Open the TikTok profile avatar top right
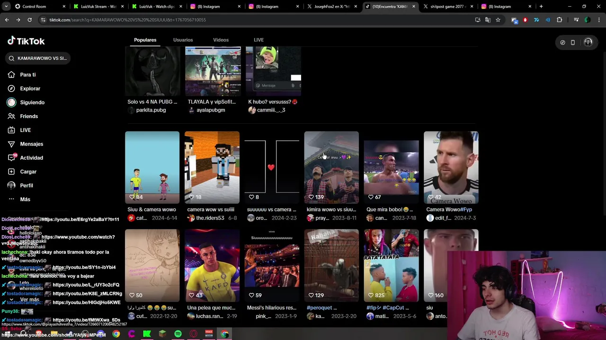This screenshot has width=606, height=340. click(588, 42)
